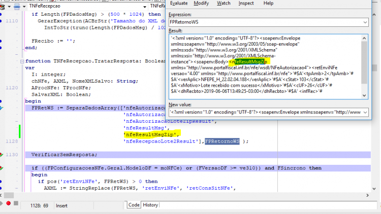Click the horizontal scrollbar thumb of the editor
381x214 pixels.
coord(9,195)
